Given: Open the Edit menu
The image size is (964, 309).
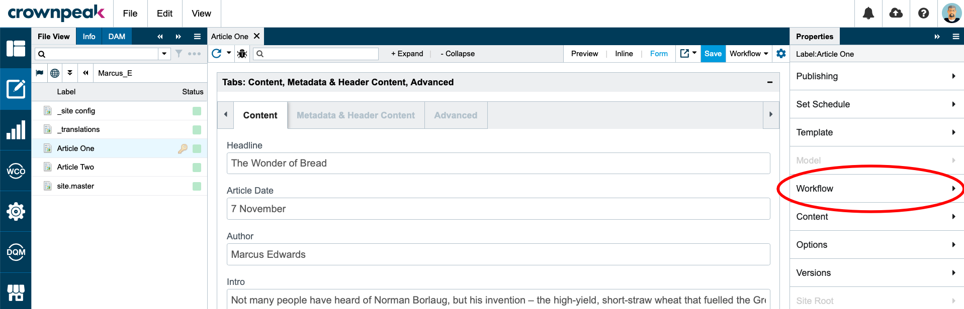Looking at the screenshot, I should pos(164,14).
